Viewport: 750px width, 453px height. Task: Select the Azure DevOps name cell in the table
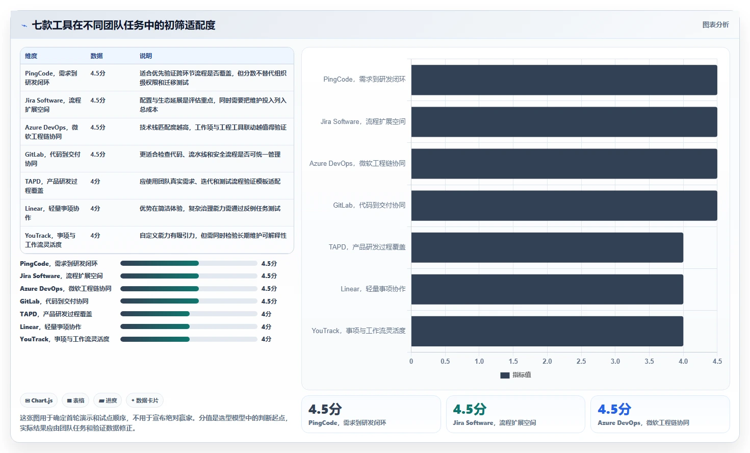[x=53, y=132]
